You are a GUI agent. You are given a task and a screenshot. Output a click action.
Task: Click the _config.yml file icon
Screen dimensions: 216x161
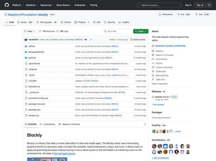pos(26,92)
